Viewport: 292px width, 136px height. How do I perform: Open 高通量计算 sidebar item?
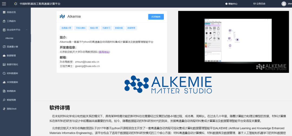tap(12, 47)
